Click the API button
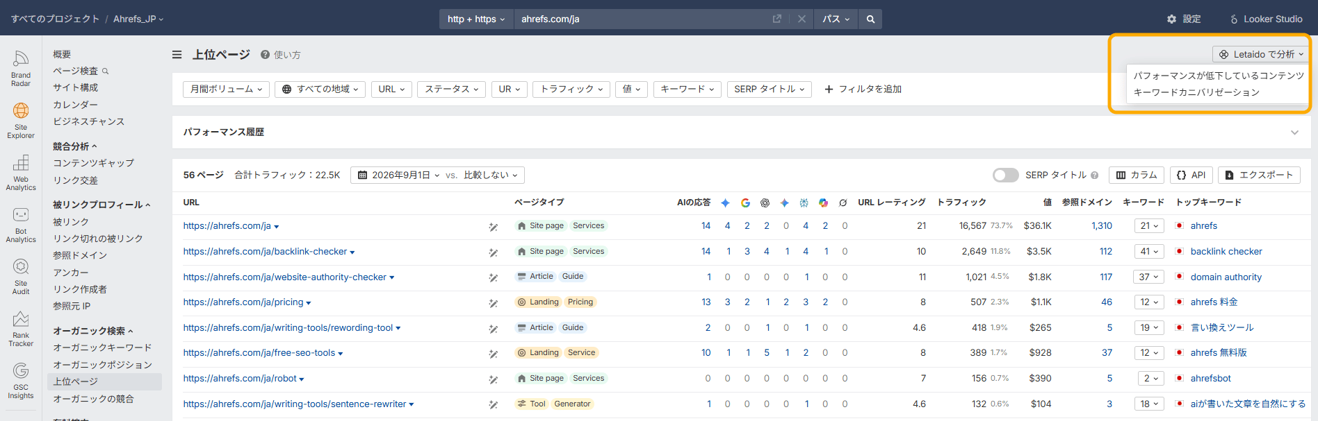This screenshot has width=1318, height=421. tap(1191, 175)
